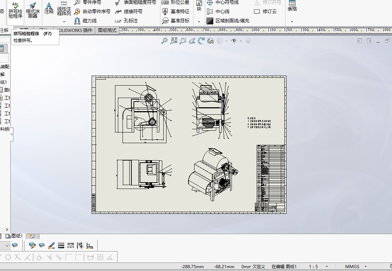
Task: Click the Revision Symbol (修订符号) tool
Action: tap(267, 2)
